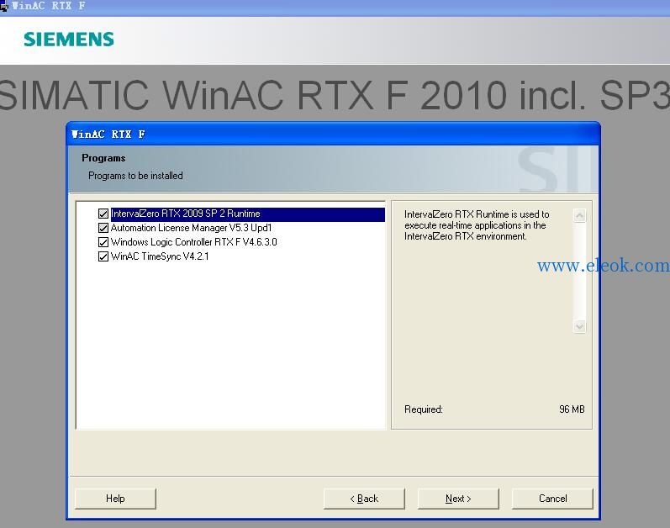Click the setup icon in the outer window title bar
This screenshot has height=528, width=670.
pos(4,6)
